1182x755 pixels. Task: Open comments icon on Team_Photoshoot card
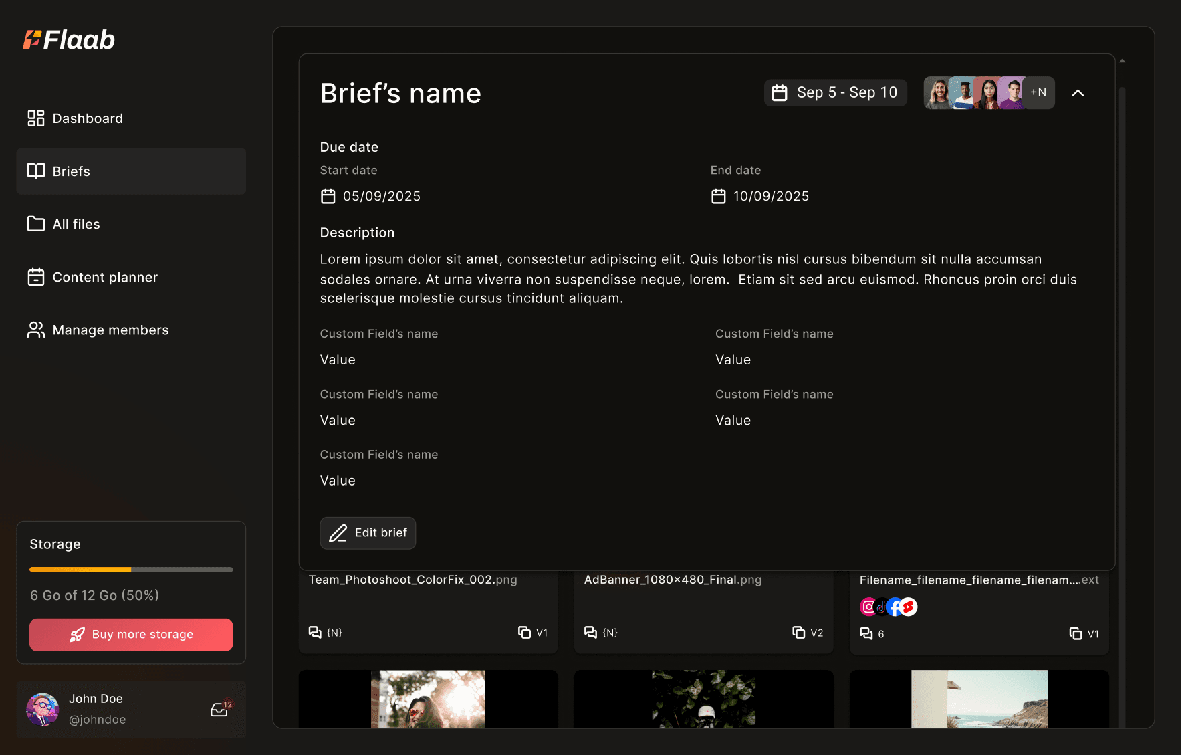pos(315,632)
